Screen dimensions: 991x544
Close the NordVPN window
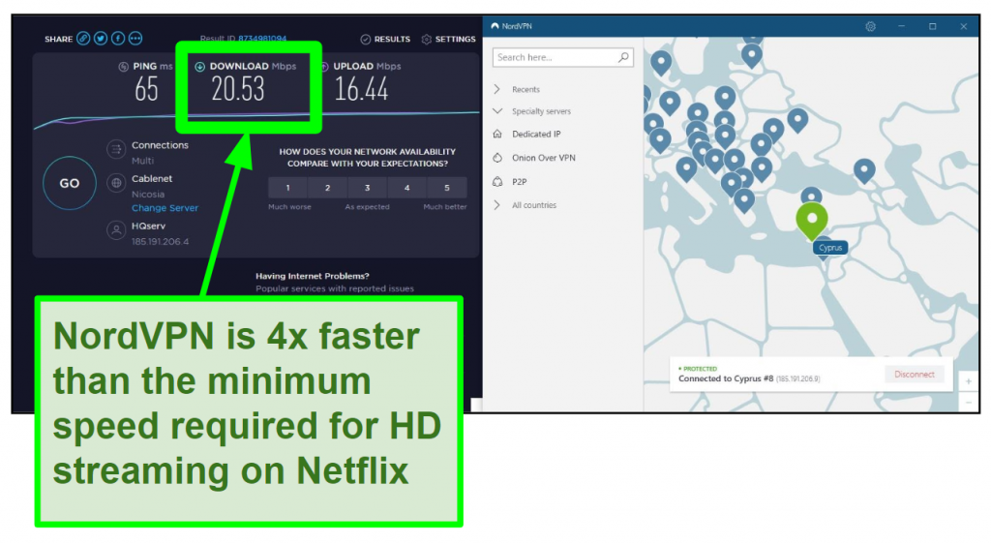coord(963,26)
